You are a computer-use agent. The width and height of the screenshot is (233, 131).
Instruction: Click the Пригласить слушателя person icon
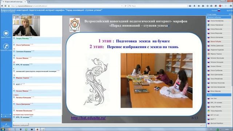click(x=6, y=46)
